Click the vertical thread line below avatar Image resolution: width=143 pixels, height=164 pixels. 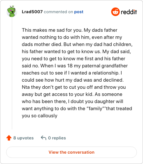tap(12, 73)
